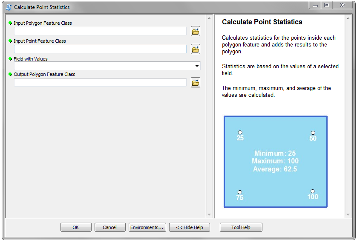The image size is (357, 241).
Task: Click the green required-parameter dot beside Field with Values
Action: point(10,59)
